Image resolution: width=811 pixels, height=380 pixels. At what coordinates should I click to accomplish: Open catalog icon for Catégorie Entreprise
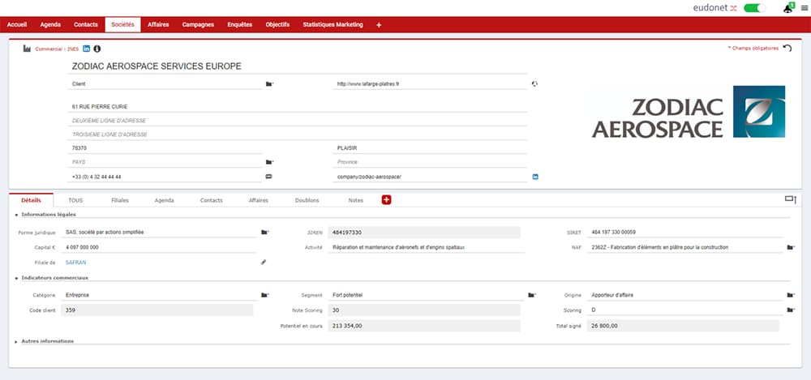click(265, 295)
